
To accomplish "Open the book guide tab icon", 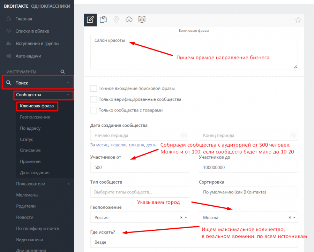I will tap(142, 20).
